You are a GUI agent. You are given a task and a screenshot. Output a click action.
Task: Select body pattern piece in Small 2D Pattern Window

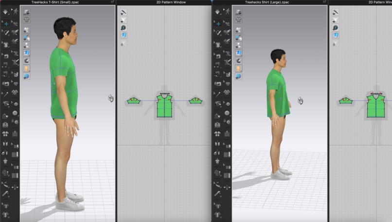tap(164, 106)
